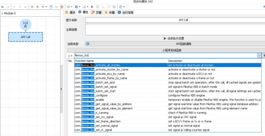Expand the function name combo box arrow
Viewport: 265px width, 136px height.
[x=259, y=55]
